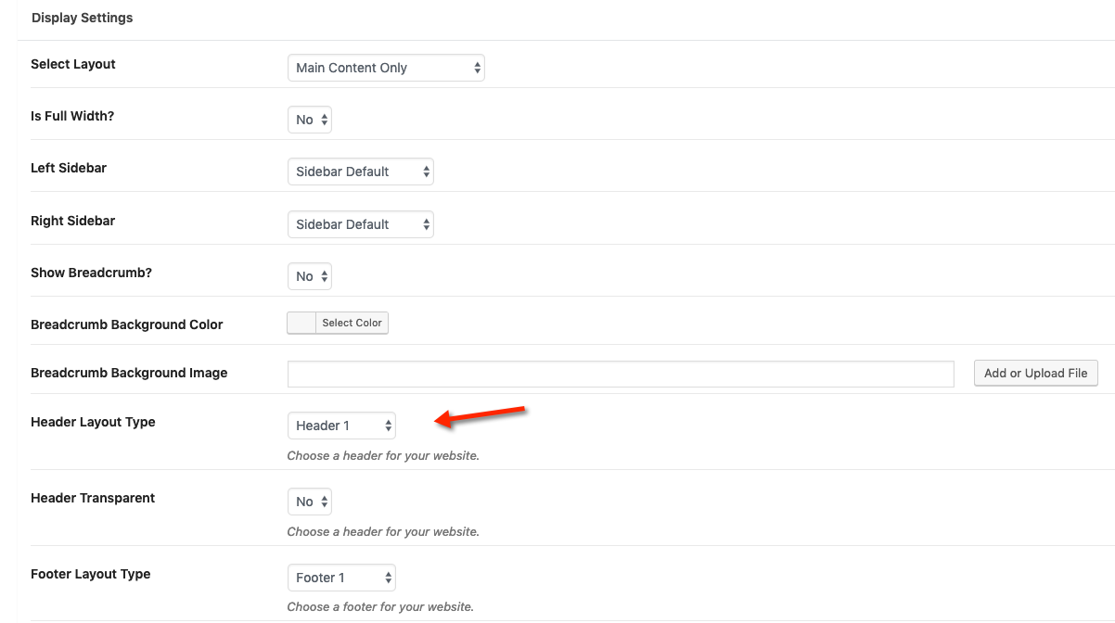Click the Header Transparent label
The image size is (1115, 623).
[93, 498]
